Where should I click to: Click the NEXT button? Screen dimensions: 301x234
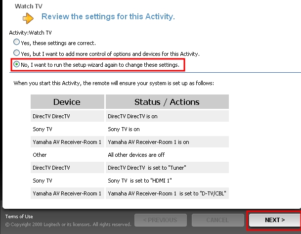pos(275,220)
